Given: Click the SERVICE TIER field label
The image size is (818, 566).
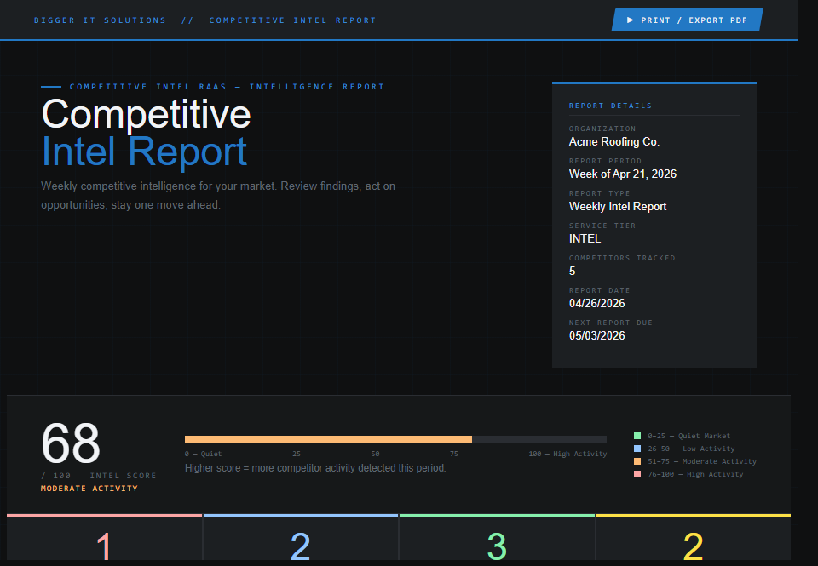Looking at the screenshot, I should 602,226.
